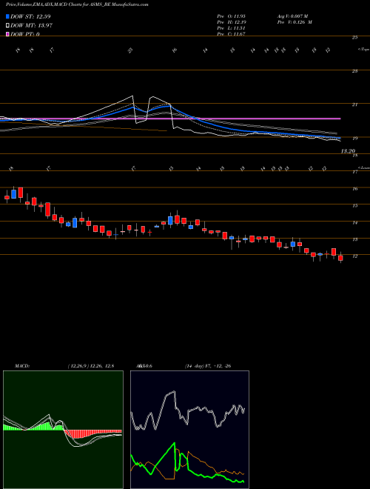Click the 'Pre L: 11.51' value
Viewport: 370px width, 489px height.
coord(232,28)
